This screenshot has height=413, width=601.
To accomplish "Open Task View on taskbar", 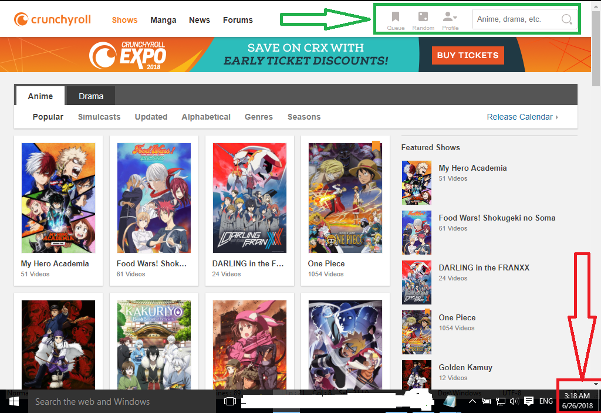I will [229, 401].
